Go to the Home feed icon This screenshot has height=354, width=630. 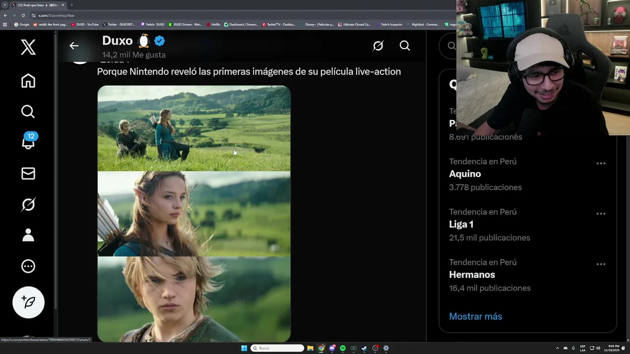pyautogui.click(x=28, y=81)
